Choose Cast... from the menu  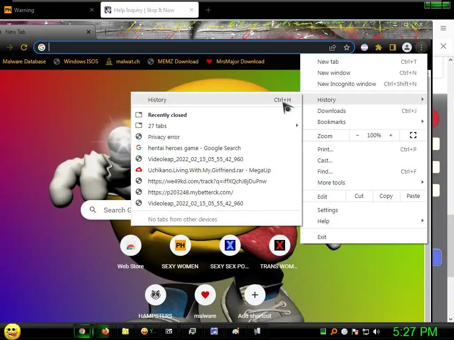[364, 160]
